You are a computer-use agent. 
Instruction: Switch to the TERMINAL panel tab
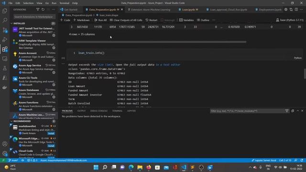click(117, 111)
